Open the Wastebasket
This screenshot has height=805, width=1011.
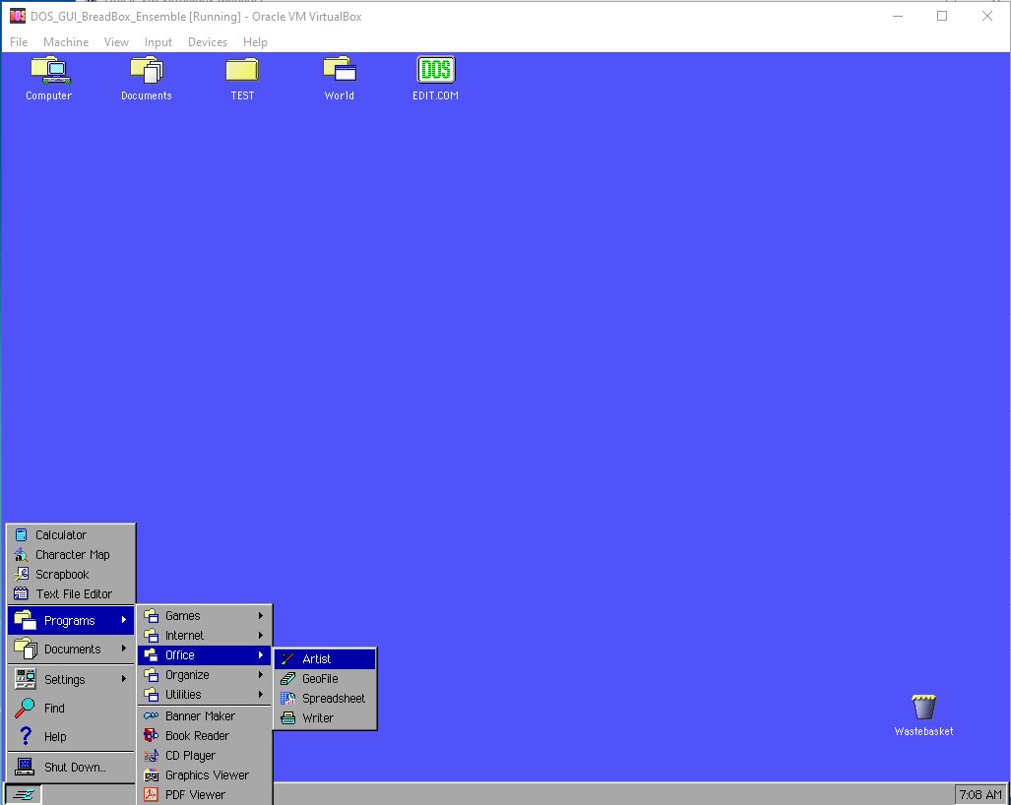point(922,706)
